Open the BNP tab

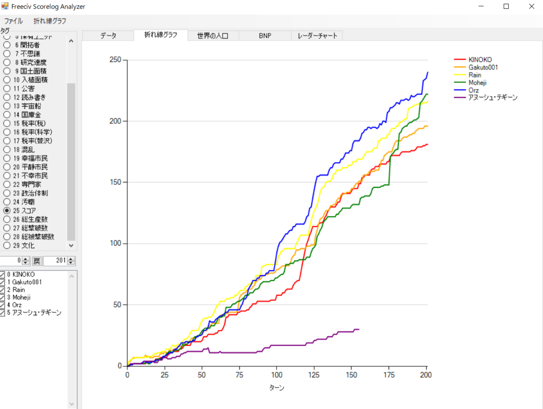pyautogui.click(x=265, y=36)
